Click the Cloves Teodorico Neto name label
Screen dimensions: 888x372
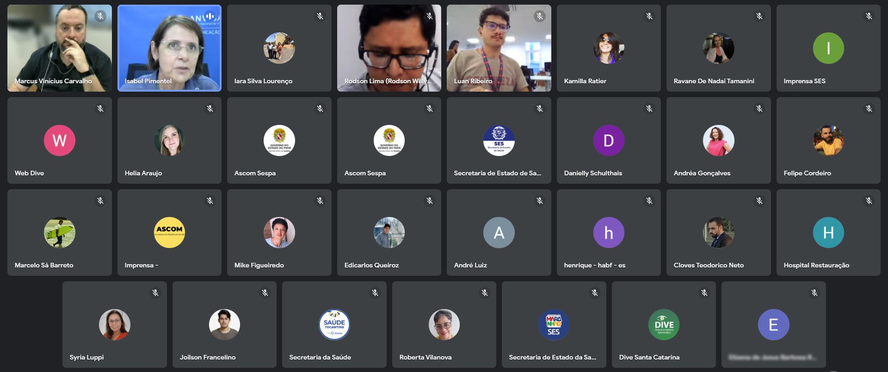[709, 265]
